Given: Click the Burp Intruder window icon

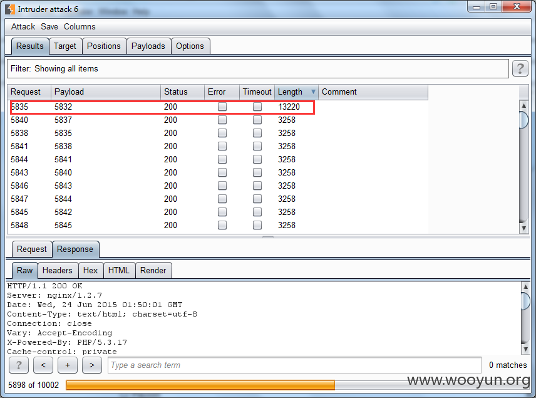Looking at the screenshot, I should pyautogui.click(x=10, y=9).
